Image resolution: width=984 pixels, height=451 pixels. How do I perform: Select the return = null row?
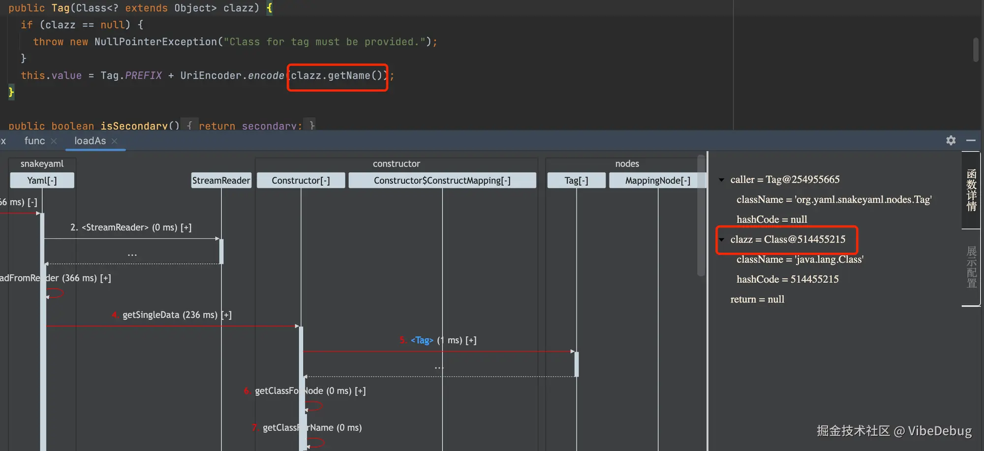coord(757,300)
